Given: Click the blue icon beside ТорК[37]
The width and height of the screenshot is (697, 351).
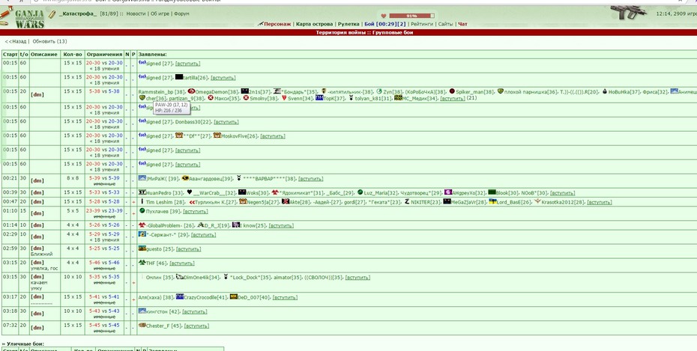Looking at the screenshot, I should (319, 98).
